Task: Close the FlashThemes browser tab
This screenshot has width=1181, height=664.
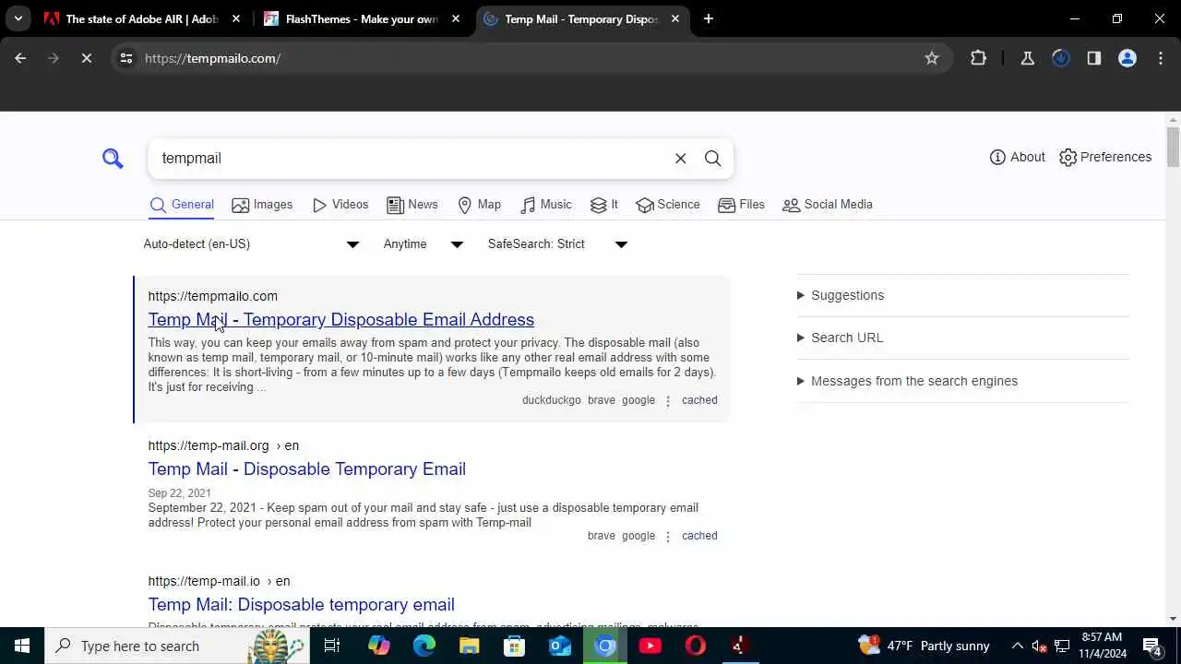Action: pos(456,18)
